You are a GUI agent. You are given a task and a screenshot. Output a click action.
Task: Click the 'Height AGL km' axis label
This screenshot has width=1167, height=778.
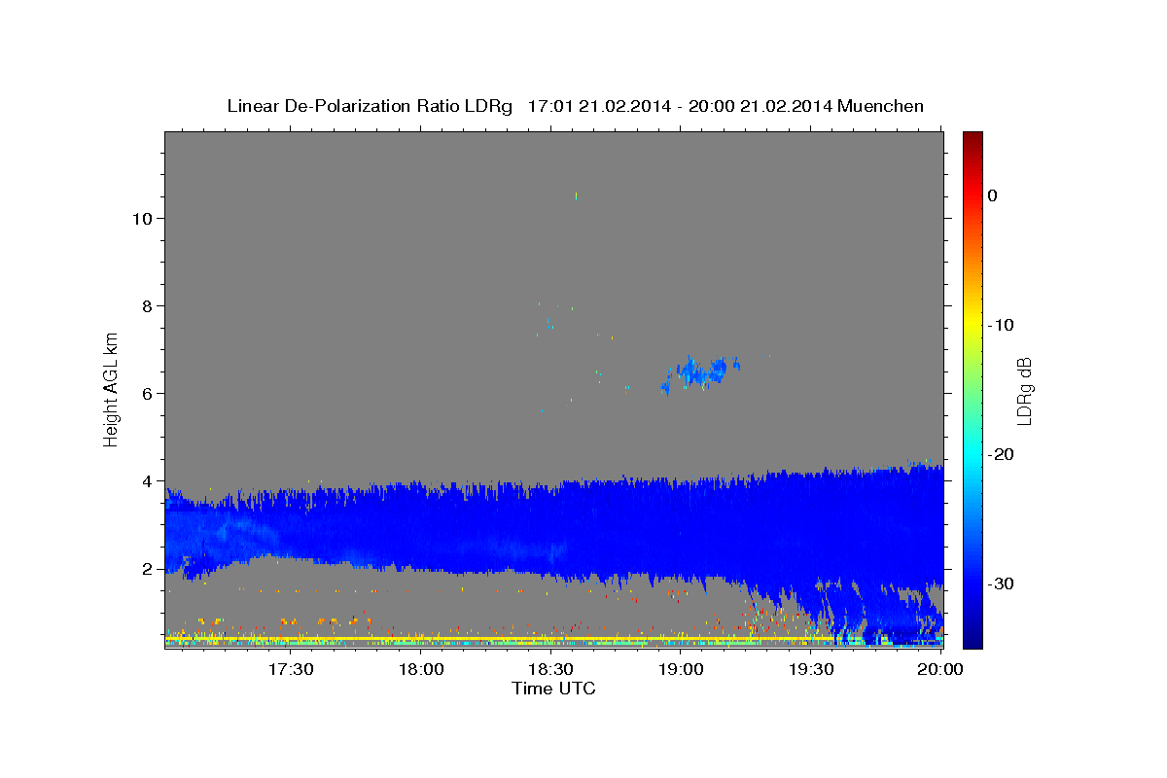112,389
